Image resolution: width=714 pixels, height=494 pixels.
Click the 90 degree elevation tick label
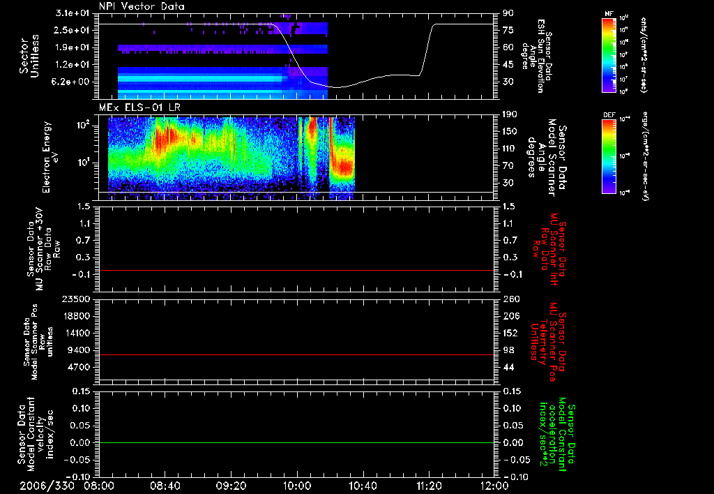click(x=508, y=13)
